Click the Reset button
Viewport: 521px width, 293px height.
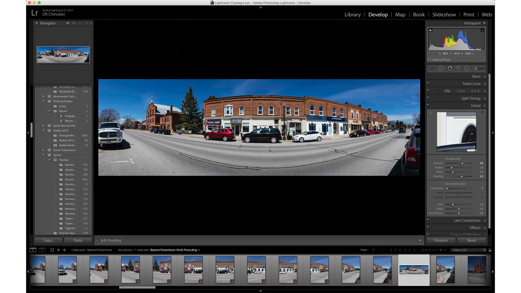[472, 240]
